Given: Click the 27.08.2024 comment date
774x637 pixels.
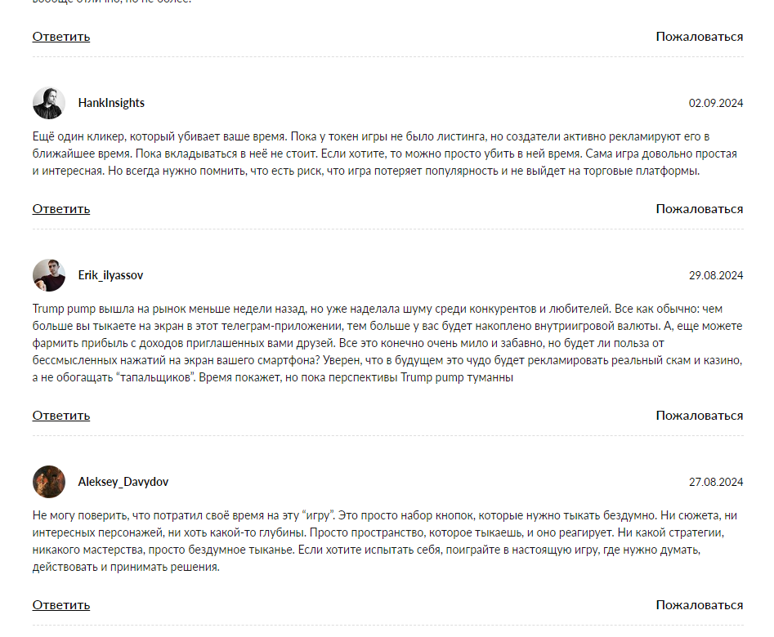Looking at the screenshot, I should 716,482.
